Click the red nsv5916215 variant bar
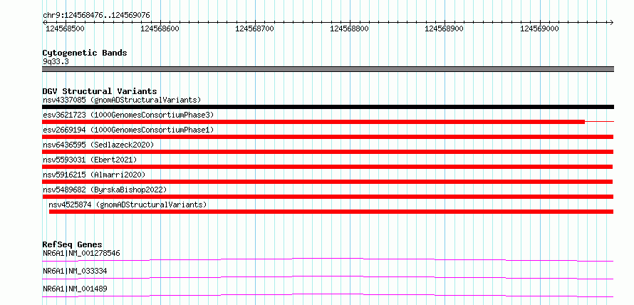This screenshot has width=634, height=305. [x=328, y=182]
